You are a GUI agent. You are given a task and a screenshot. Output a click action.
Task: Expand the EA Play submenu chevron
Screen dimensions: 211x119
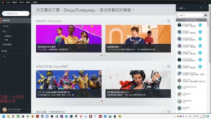(x=27, y=26)
